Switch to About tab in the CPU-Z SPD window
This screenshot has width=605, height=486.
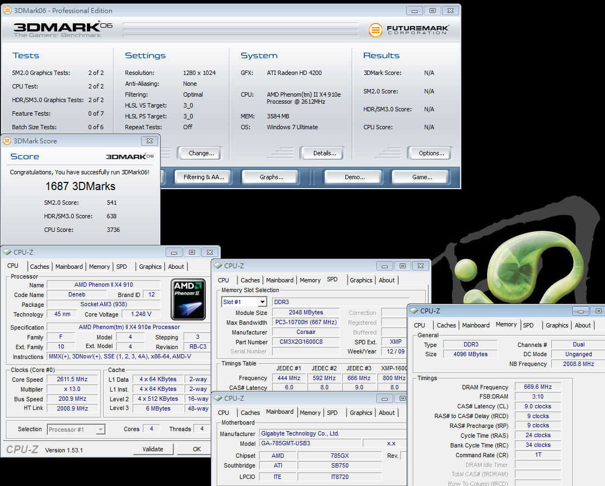387,280
